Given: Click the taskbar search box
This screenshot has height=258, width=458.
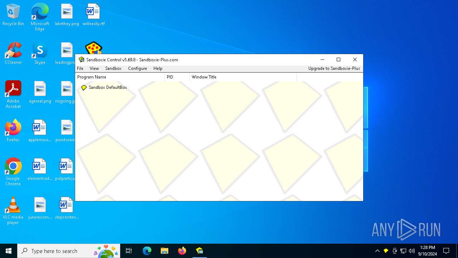Looking at the screenshot, I should (69, 251).
